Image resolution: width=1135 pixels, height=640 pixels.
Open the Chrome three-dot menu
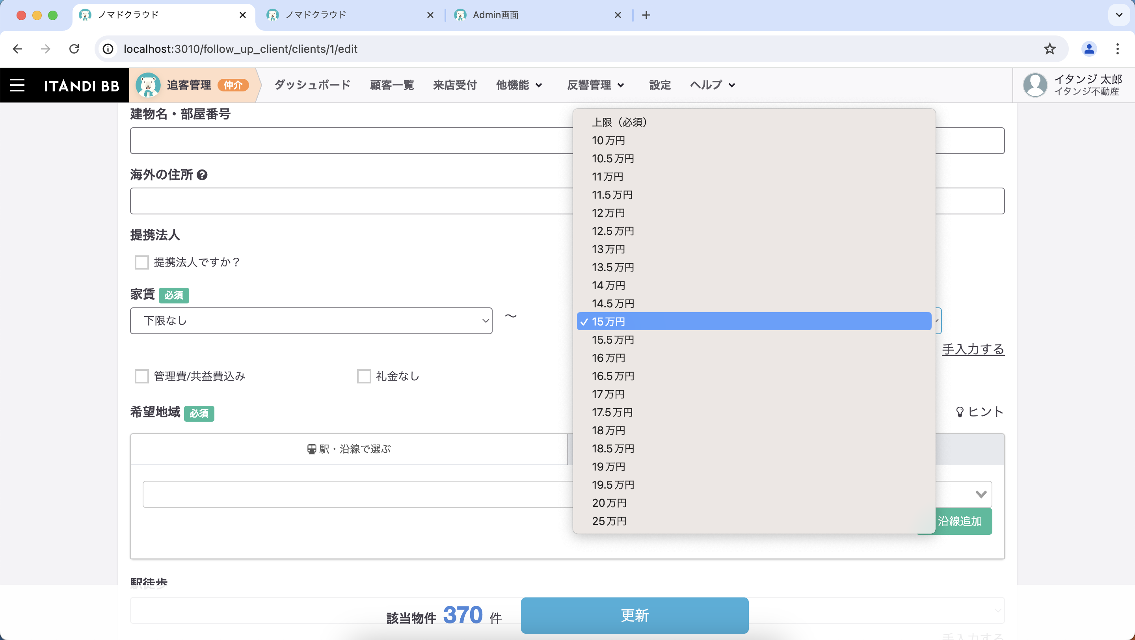[1117, 49]
